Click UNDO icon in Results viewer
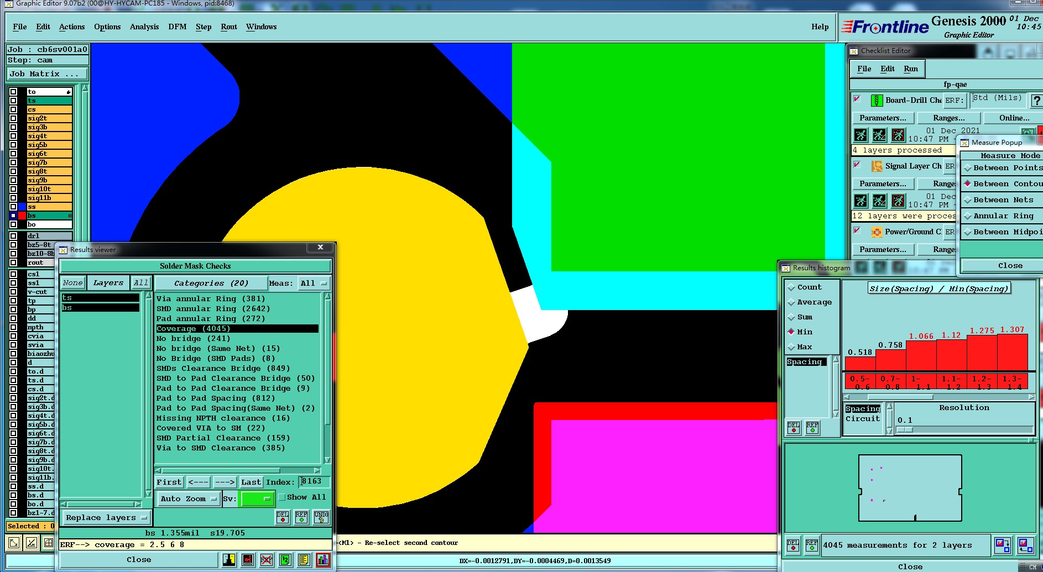This screenshot has height=572, width=1043. (321, 517)
